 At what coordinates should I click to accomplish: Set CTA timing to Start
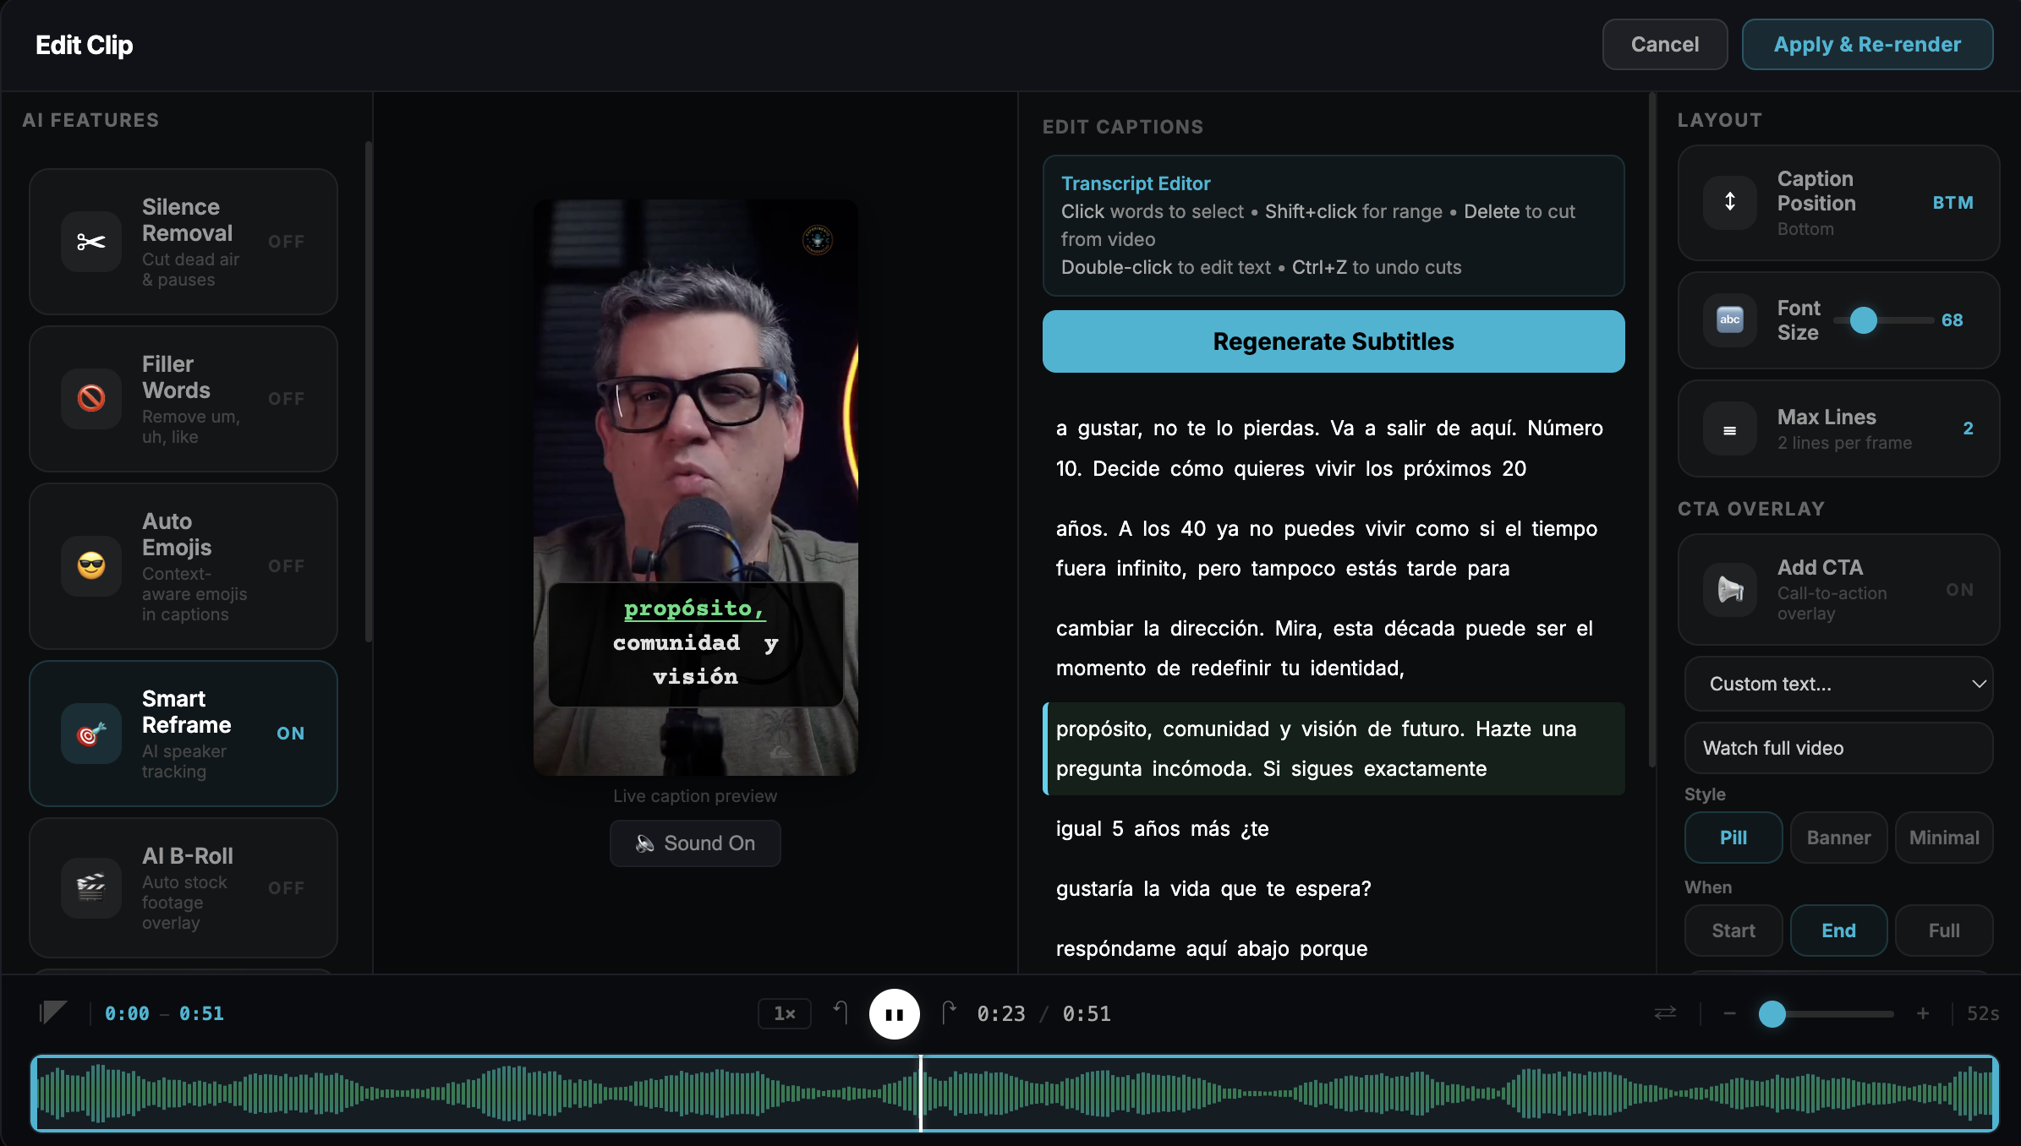pyautogui.click(x=1733, y=930)
